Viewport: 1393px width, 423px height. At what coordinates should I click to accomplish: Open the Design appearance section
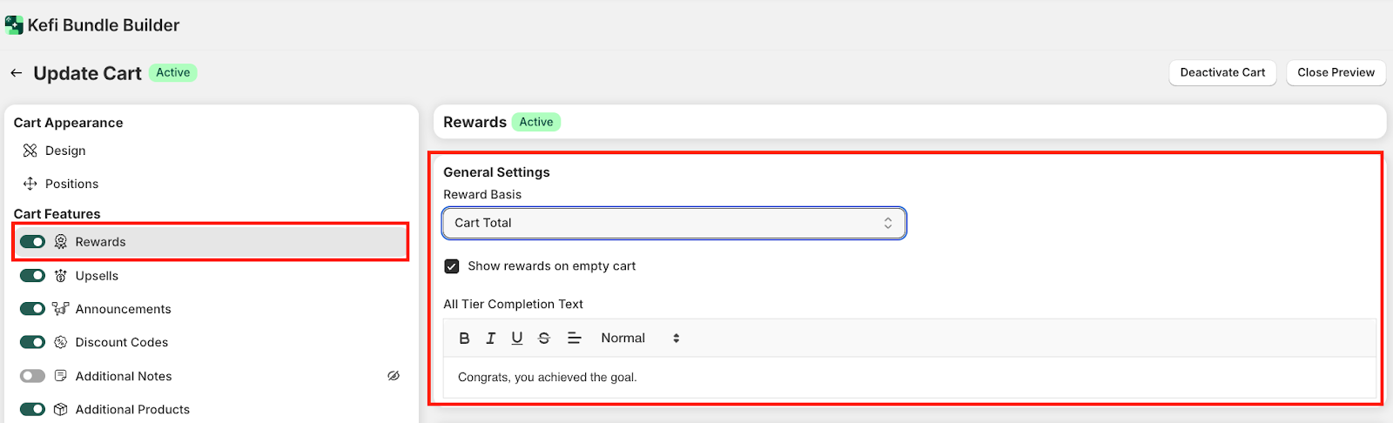[x=65, y=151]
